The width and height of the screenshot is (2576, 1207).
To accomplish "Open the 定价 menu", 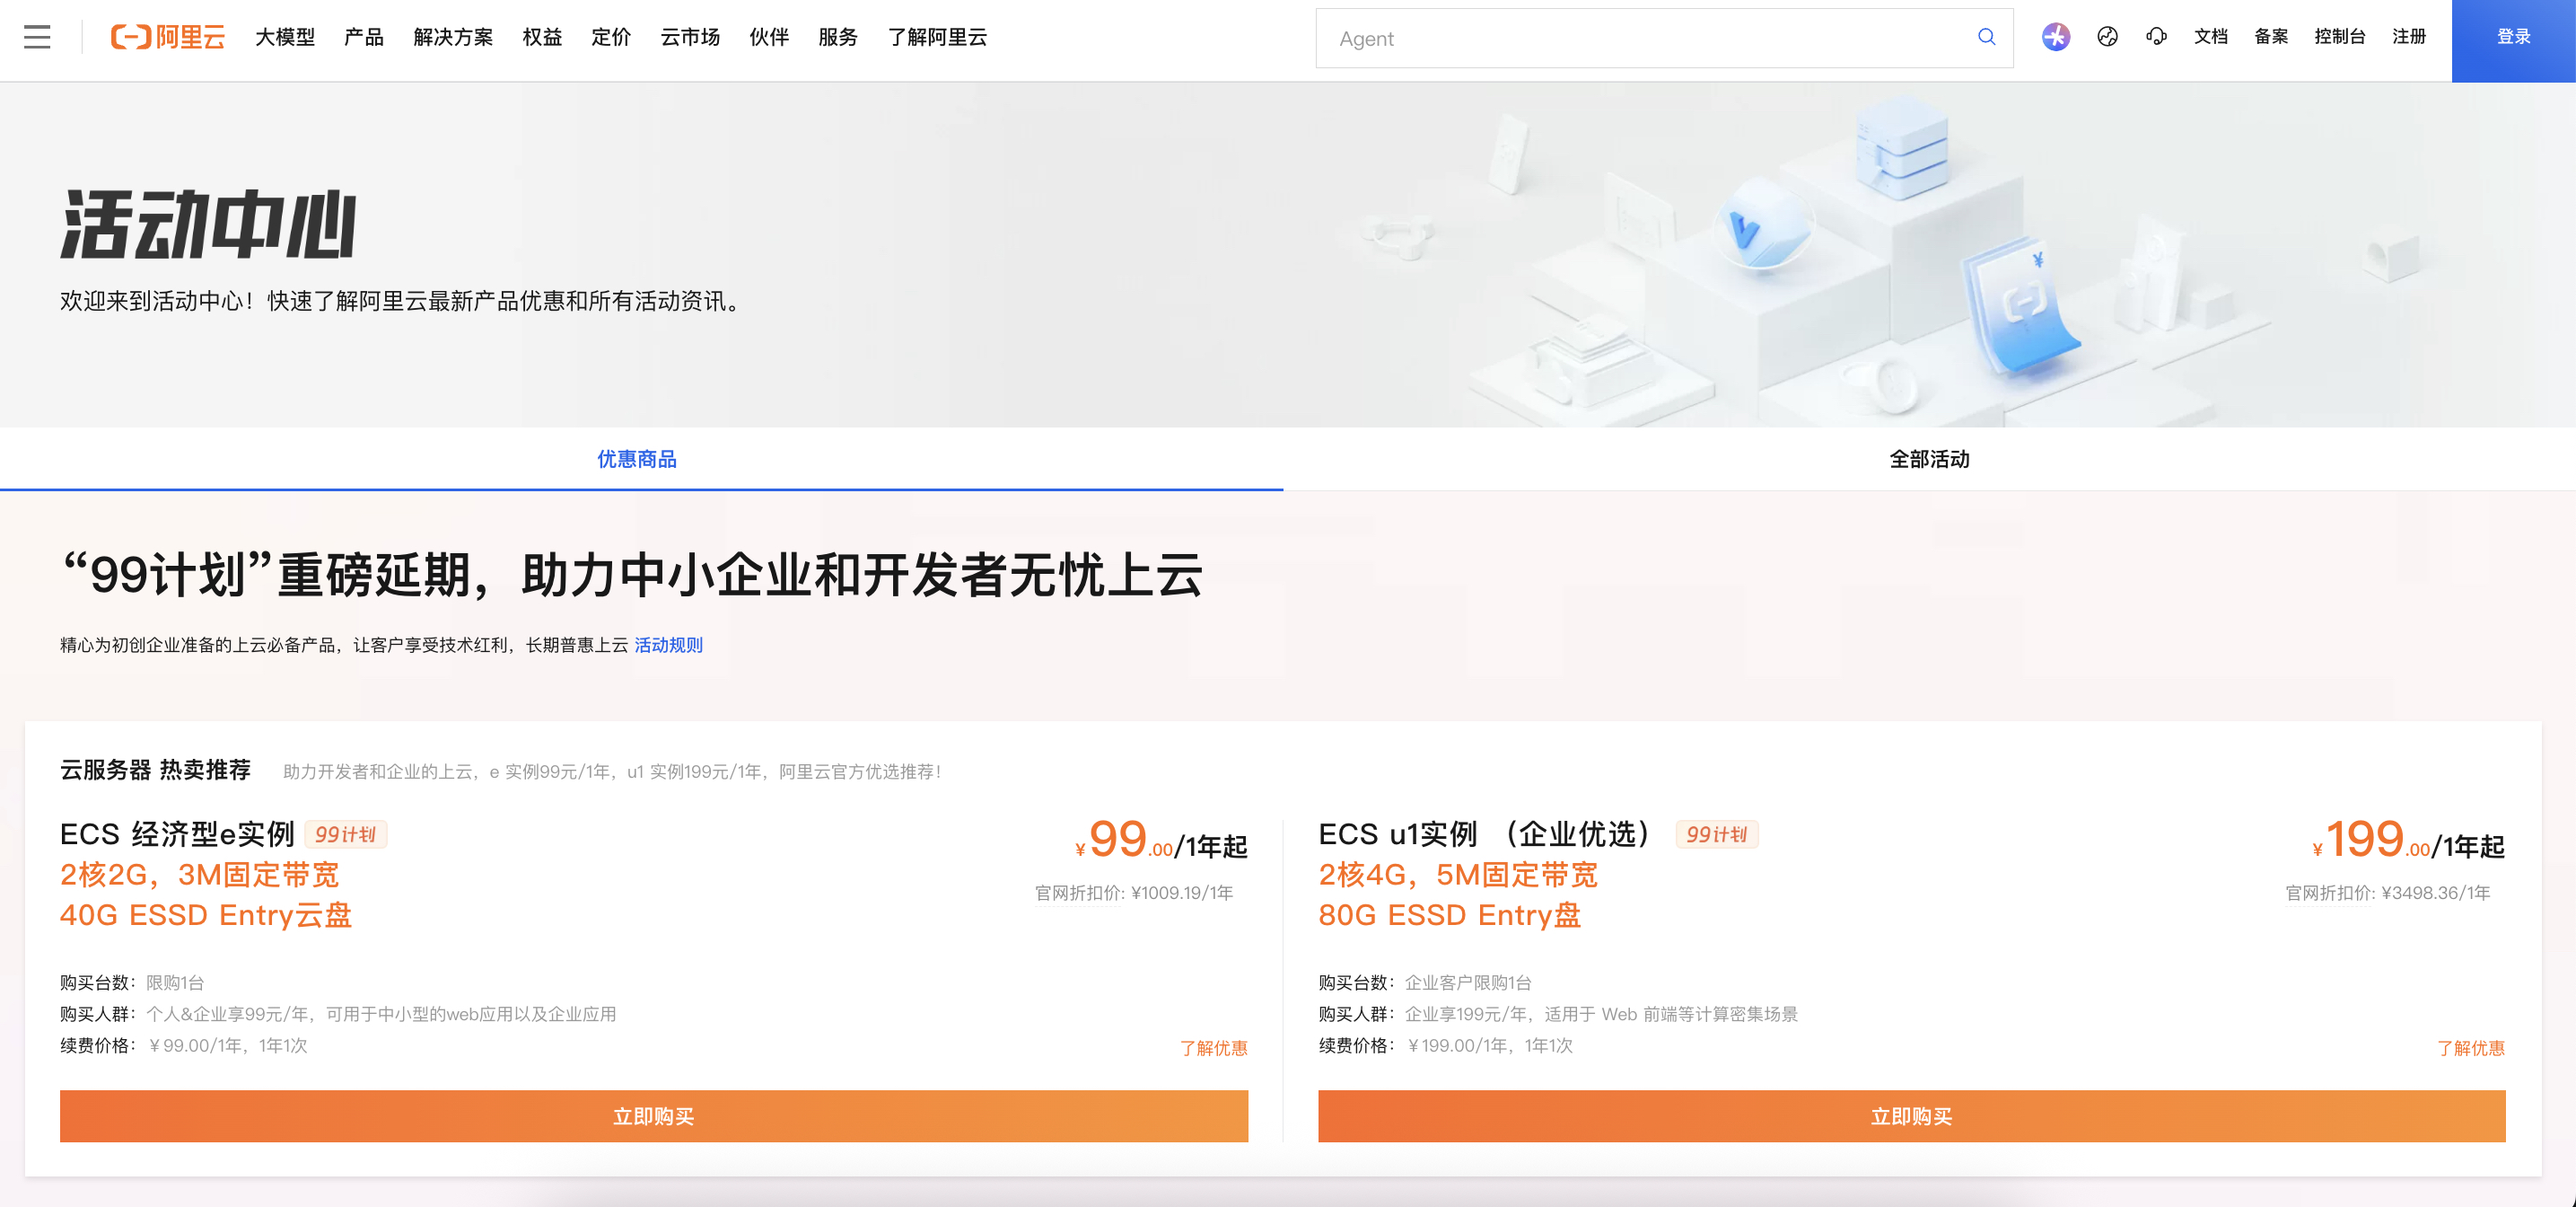I will 611,37.
